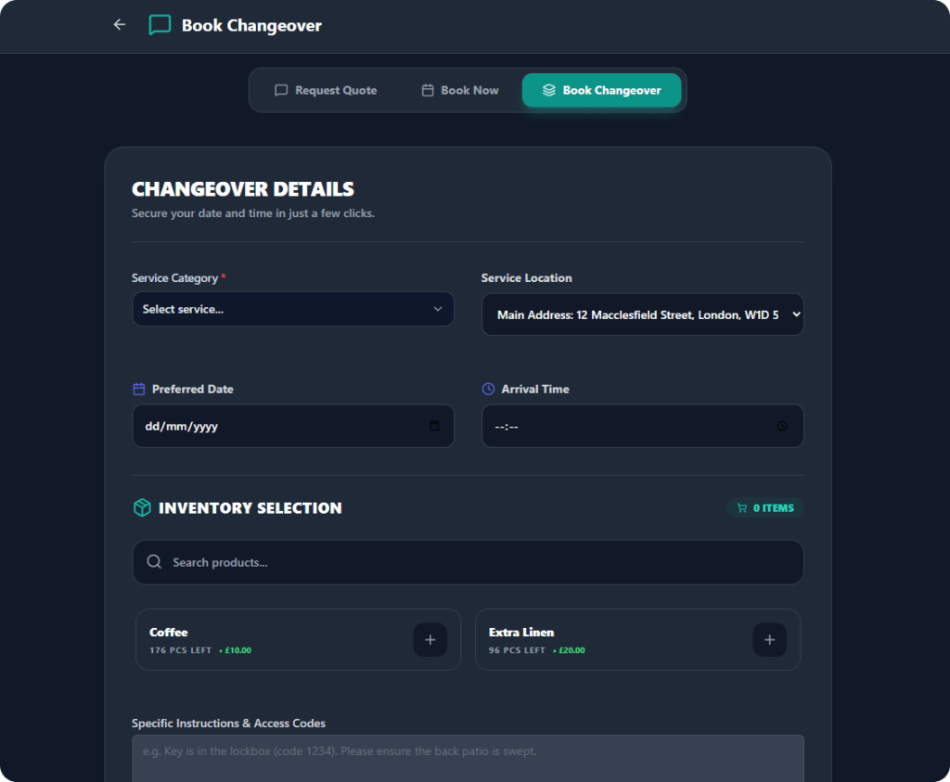Image resolution: width=950 pixels, height=782 pixels.
Task: Click the Specific Instructions text area
Action: (468, 758)
